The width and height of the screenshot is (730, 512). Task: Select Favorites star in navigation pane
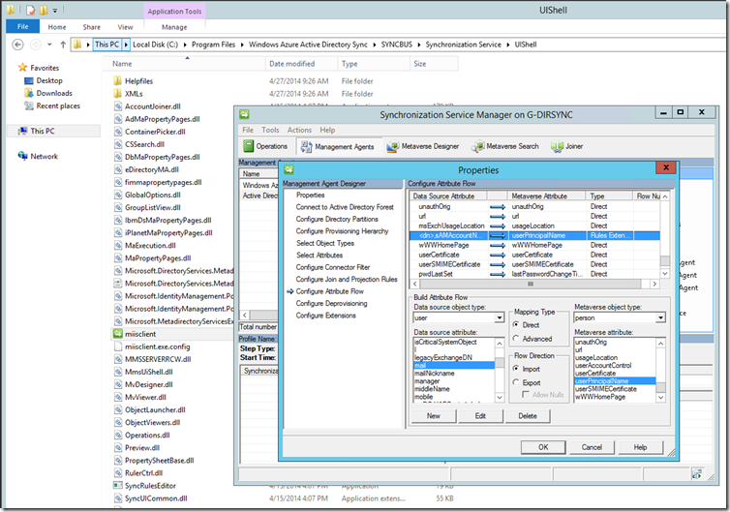click(x=22, y=68)
